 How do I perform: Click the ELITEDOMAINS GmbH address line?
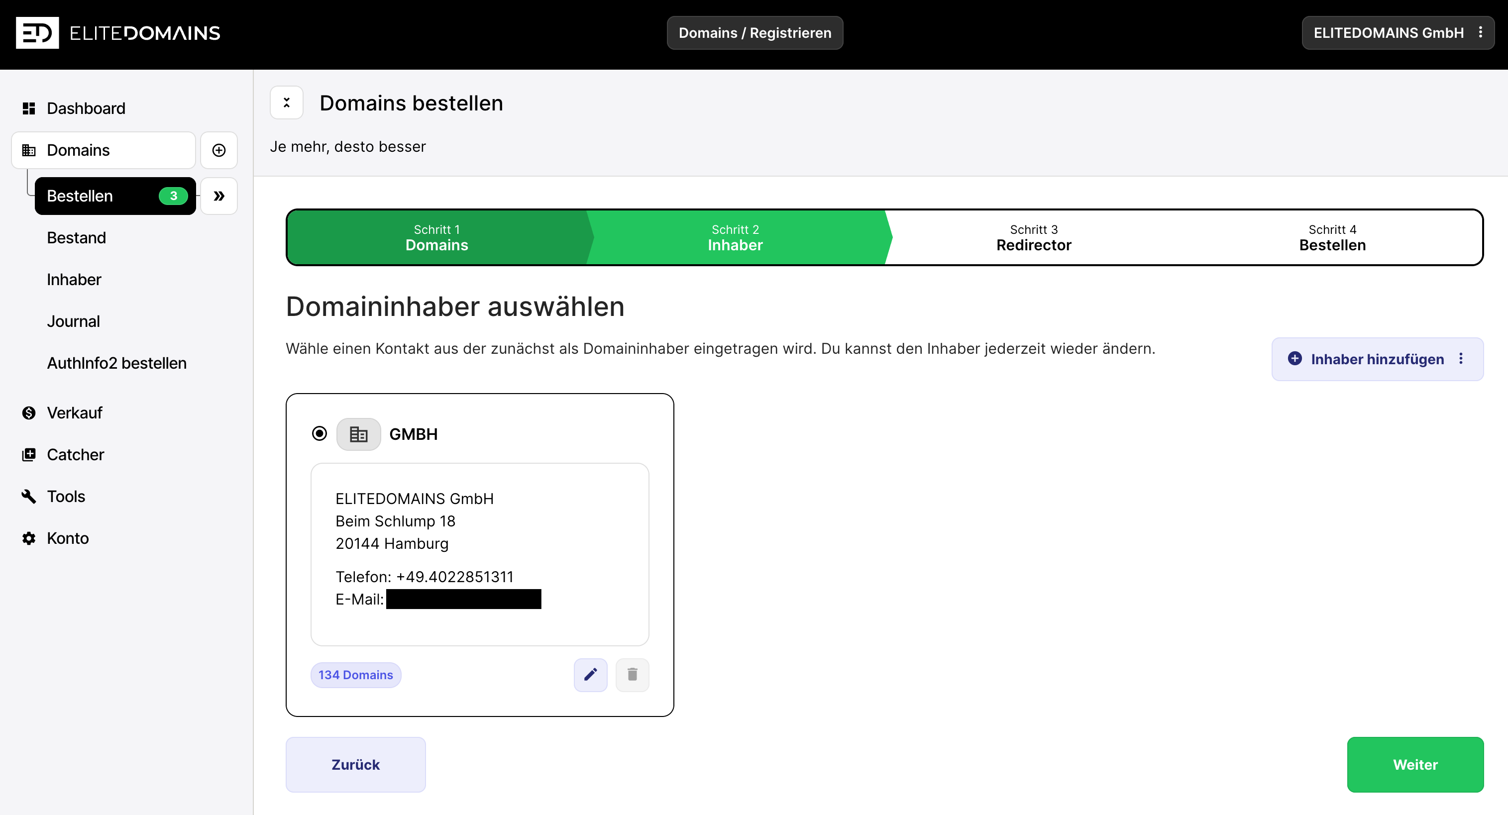point(415,499)
